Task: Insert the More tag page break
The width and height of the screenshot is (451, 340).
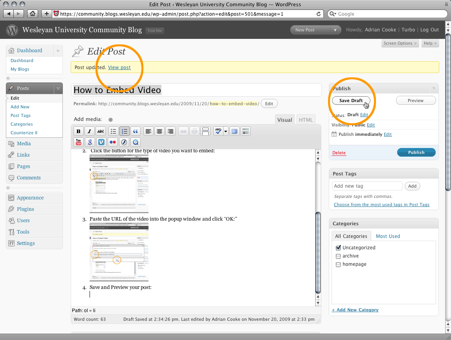Action: tap(205, 132)
